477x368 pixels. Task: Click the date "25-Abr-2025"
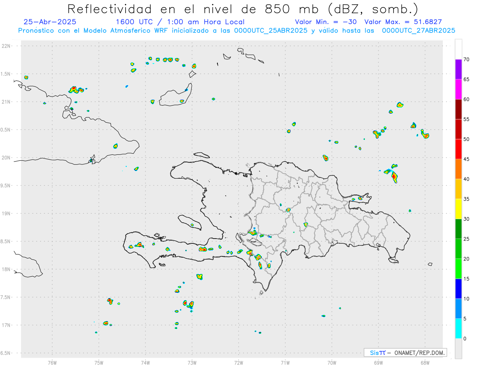pyautogui.click(x=50, y=22)
